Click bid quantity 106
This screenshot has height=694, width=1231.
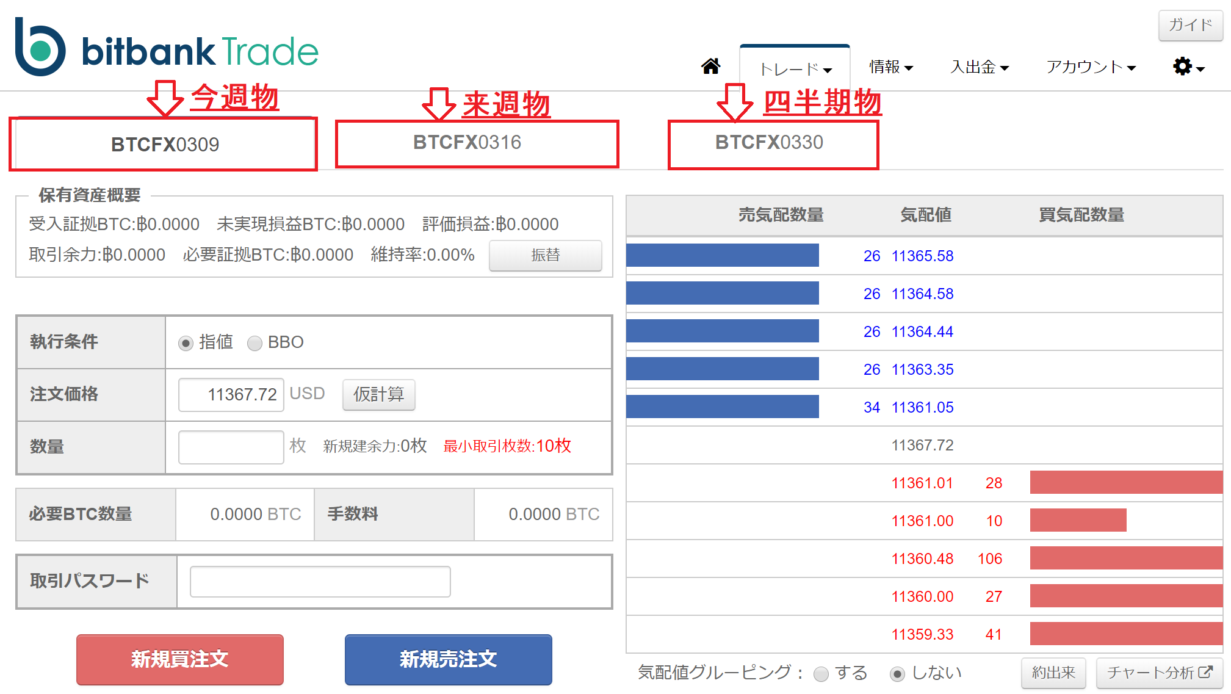point(990,558)
